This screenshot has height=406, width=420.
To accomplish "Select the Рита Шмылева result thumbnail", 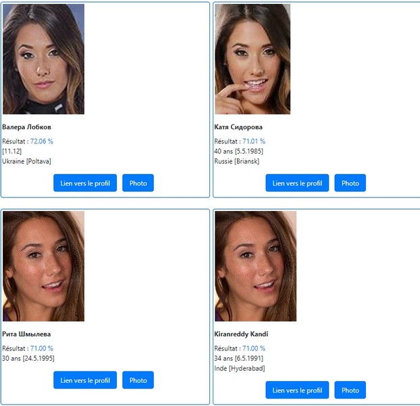I will click(44, 266).
